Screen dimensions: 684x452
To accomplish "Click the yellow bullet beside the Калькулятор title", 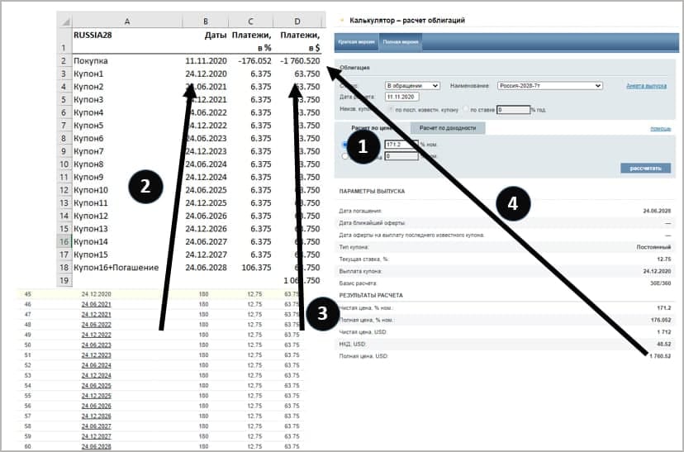I will 341,19.
